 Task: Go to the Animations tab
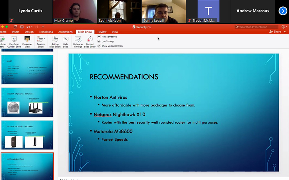point(65,32)
